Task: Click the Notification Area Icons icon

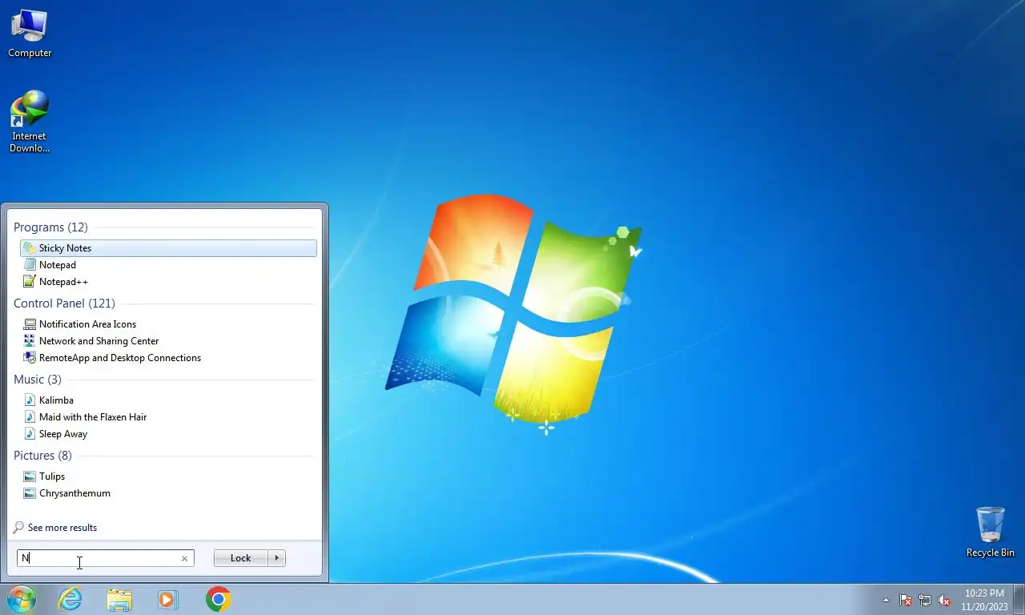Action: pyautogui.click(x=30, y=324)
